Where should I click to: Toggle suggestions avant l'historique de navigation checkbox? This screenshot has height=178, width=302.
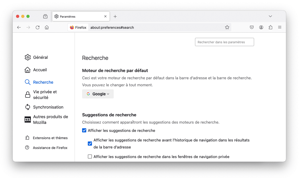90,144
